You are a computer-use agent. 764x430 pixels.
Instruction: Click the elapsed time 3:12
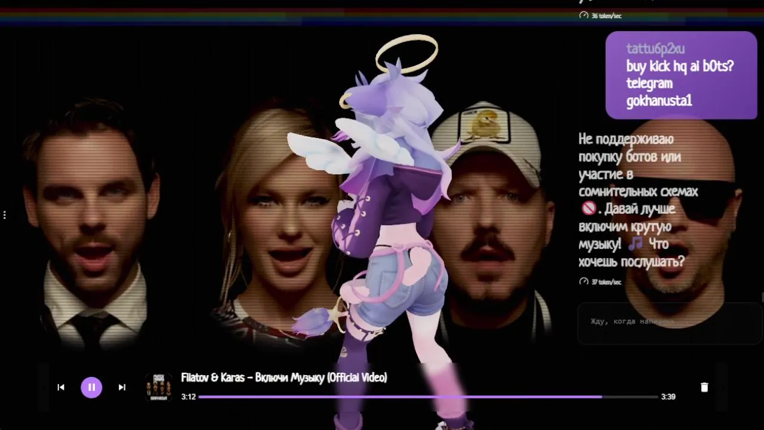[x=189, y=397]
